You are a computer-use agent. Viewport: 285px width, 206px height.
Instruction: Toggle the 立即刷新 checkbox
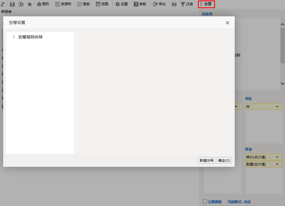click(205, 201)
